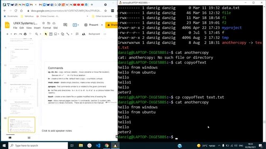Open Visual Studio Code from the taskbar
Viewport: 266px width, 149px height.
98,145
